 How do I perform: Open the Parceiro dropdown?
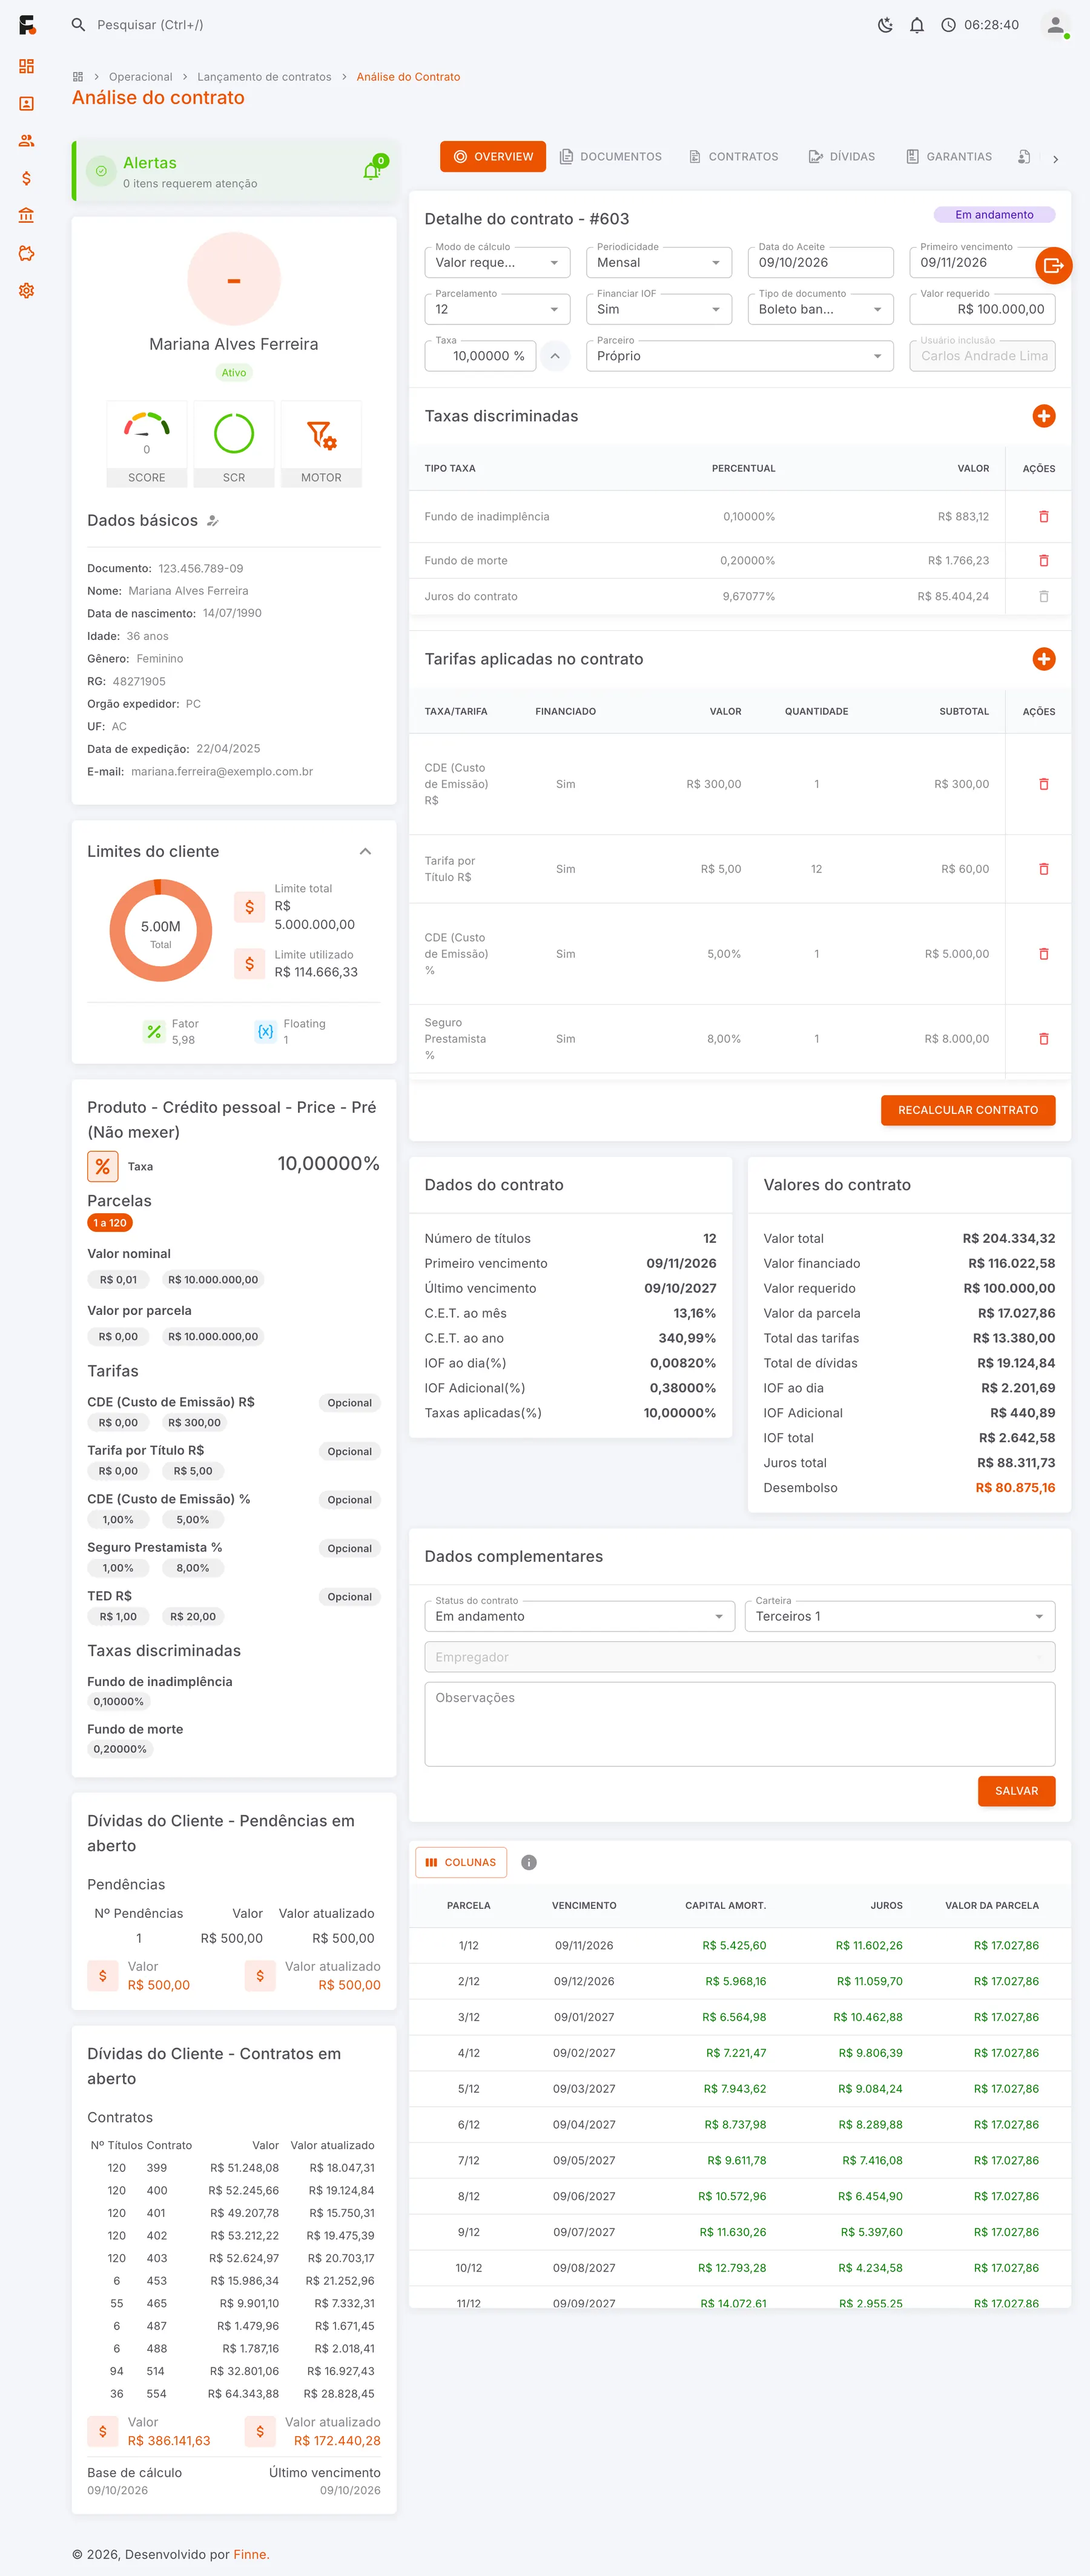coord(739,356)
